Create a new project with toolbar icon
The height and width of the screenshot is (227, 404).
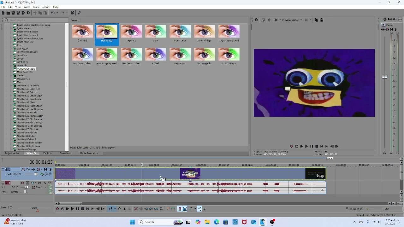click(3, 13)
